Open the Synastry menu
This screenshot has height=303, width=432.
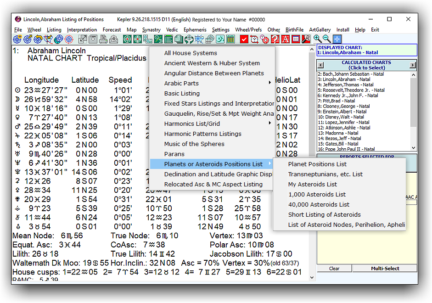(x=151, y=30)
